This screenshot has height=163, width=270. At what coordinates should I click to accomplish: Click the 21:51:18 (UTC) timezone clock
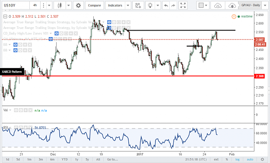196,160
